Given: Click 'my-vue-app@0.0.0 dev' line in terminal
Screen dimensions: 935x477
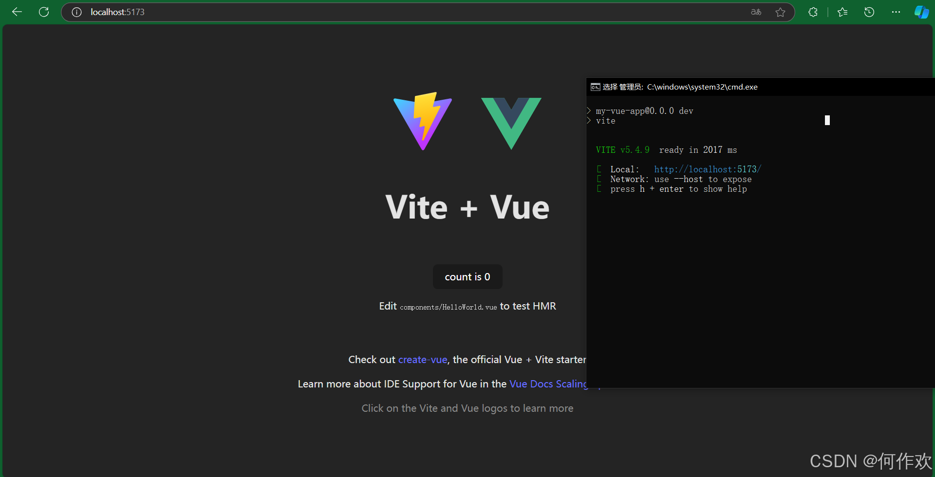Looking at the screenshot, I should click(644, 111).
